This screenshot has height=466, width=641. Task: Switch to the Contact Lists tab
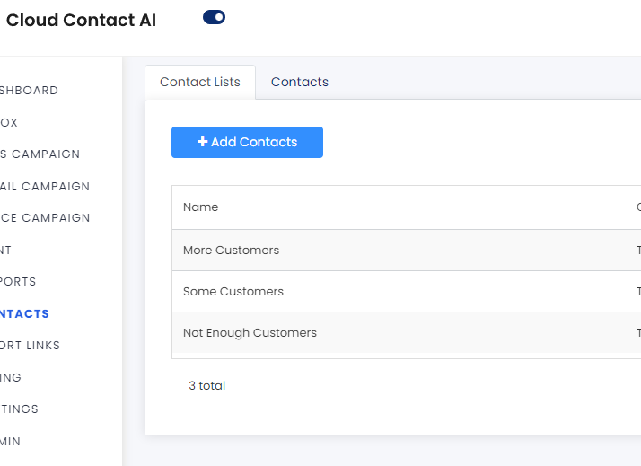click(x=200, y=82)
